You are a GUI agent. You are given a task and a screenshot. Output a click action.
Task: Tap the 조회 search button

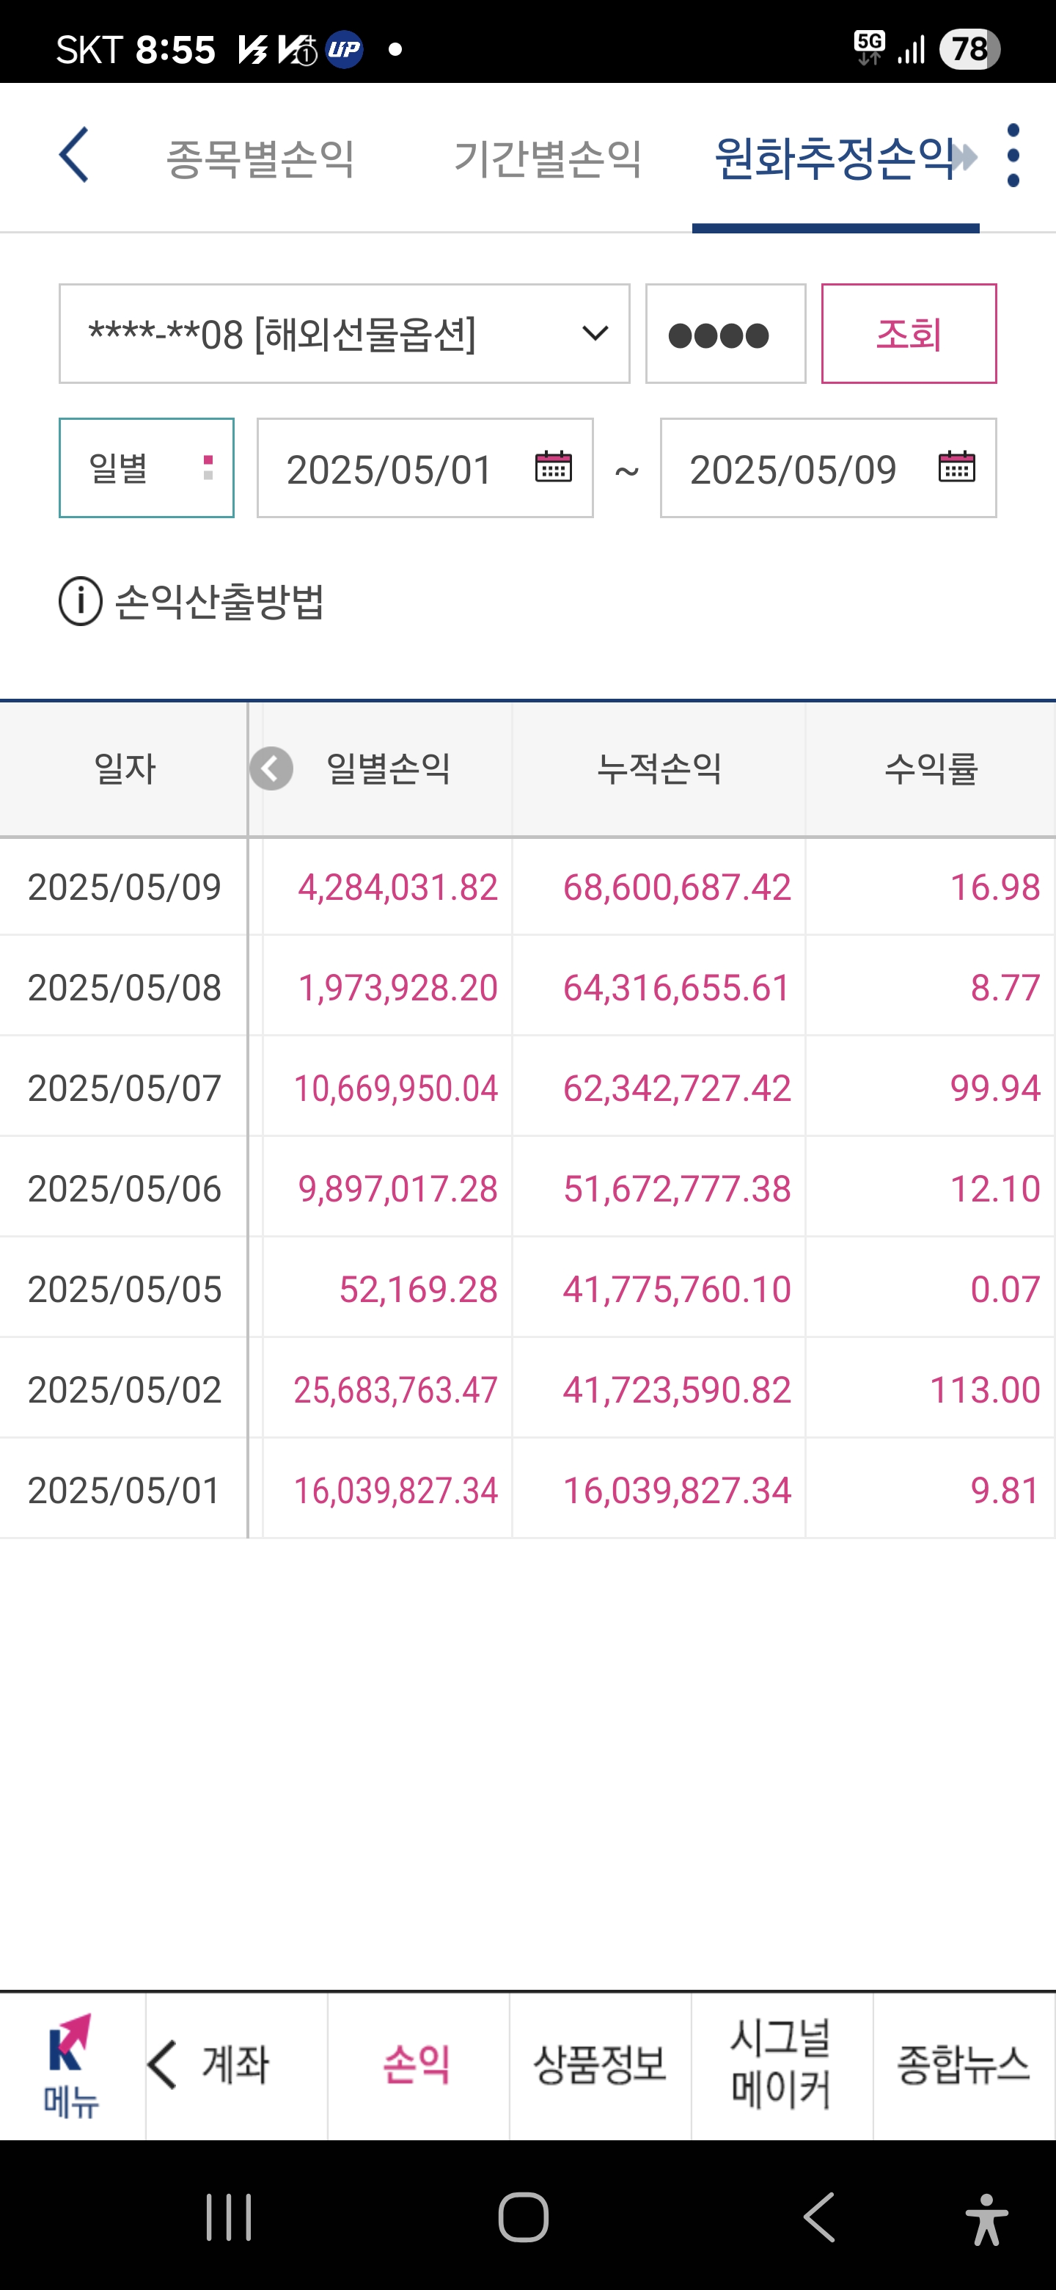[x=909, y=334]
